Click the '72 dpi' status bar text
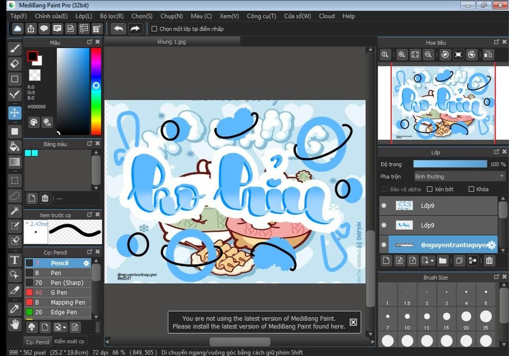The height and width of the screenshot is (356, 509). point(100,353)
